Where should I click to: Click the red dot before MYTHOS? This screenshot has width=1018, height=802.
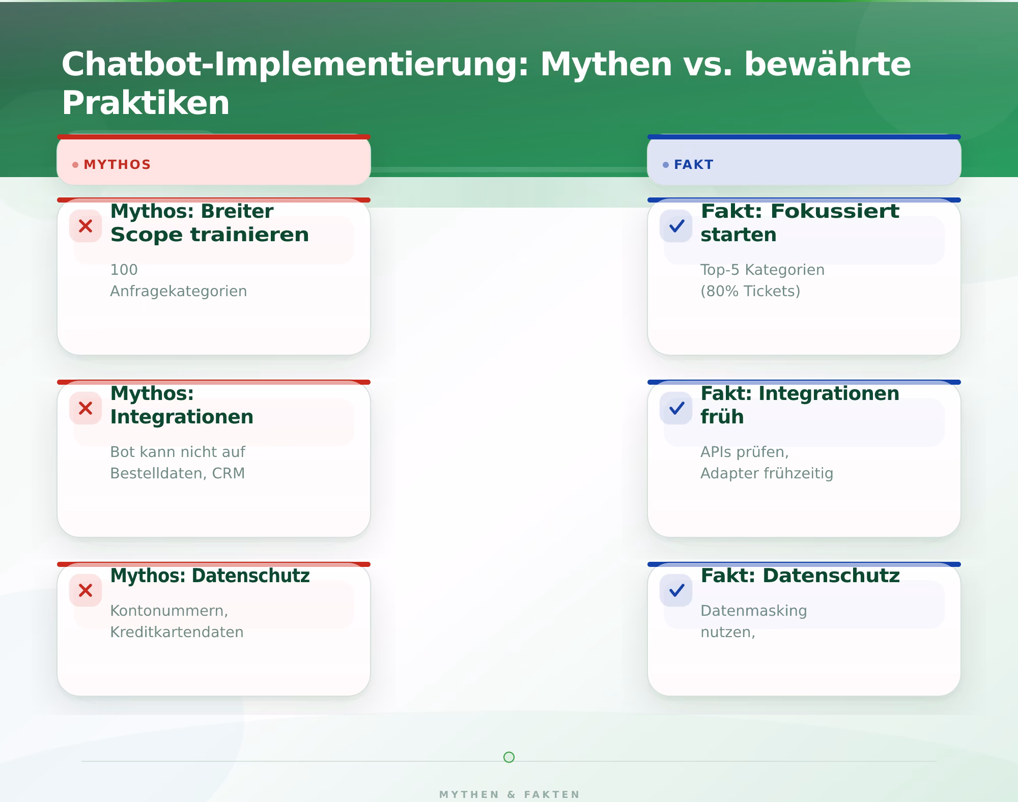click(x=75, y=165)
